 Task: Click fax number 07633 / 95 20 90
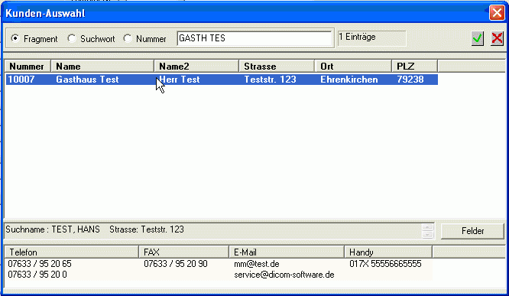tap(176, 264)
